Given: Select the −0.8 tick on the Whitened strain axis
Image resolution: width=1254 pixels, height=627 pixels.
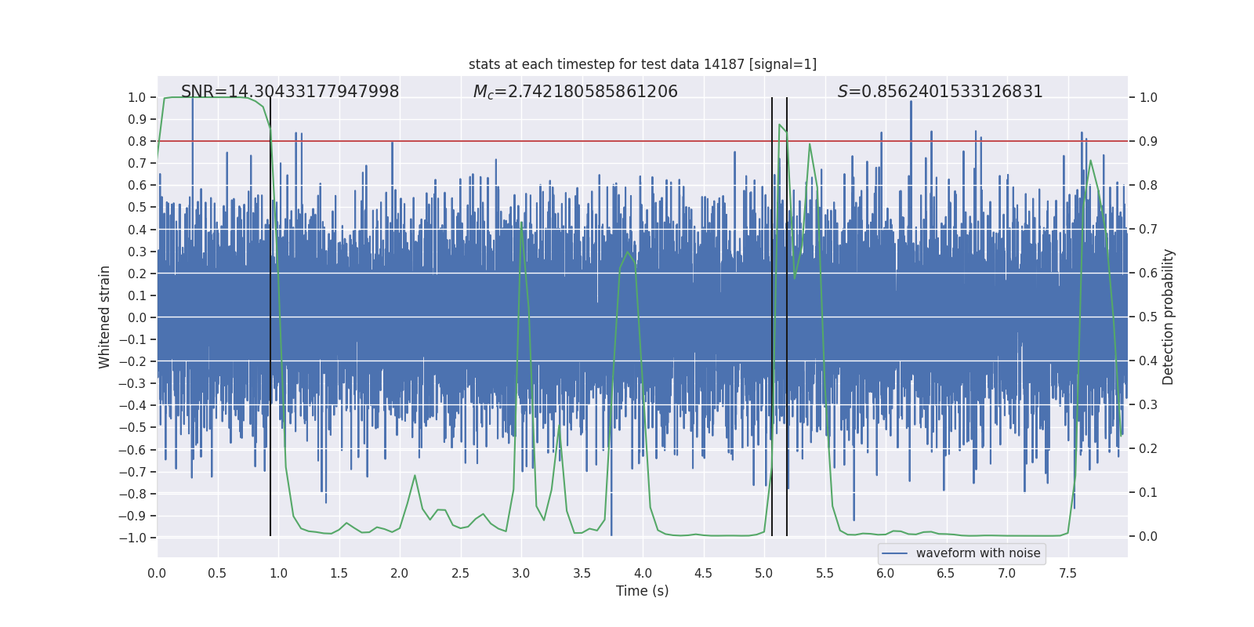Looking at the screenshot, I should tap(132, 494).
